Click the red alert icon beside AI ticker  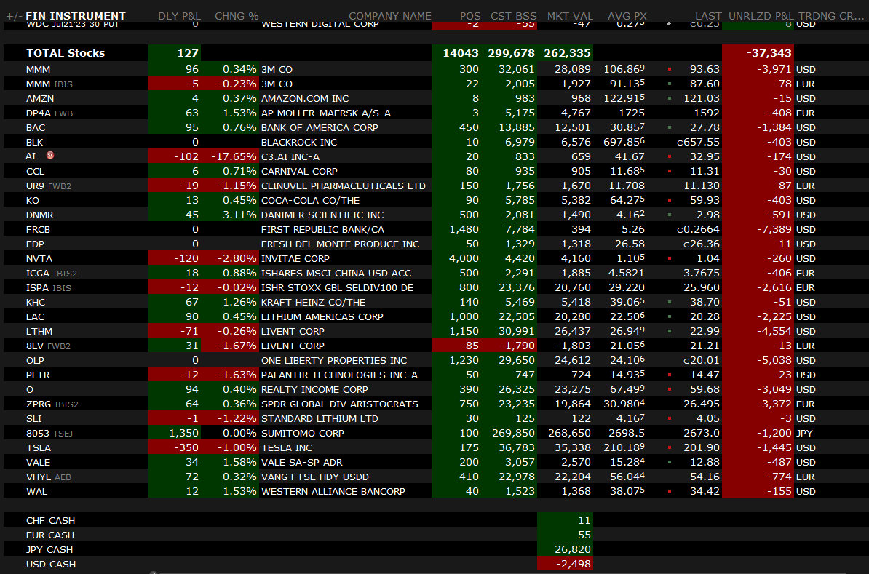point(50,156)
